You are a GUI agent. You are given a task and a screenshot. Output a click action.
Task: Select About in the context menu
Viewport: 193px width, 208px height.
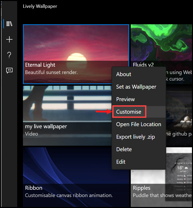coord(139,74)
